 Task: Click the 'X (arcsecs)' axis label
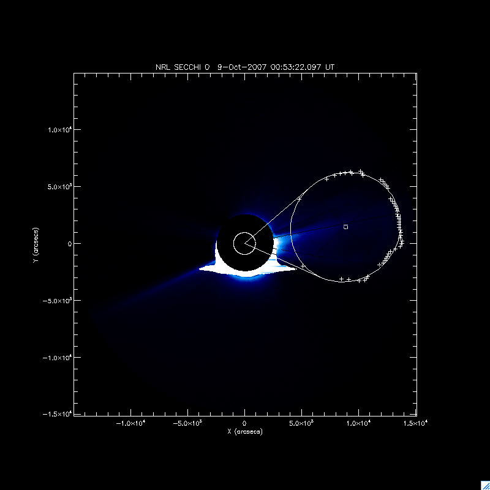(x=245, y=431)
